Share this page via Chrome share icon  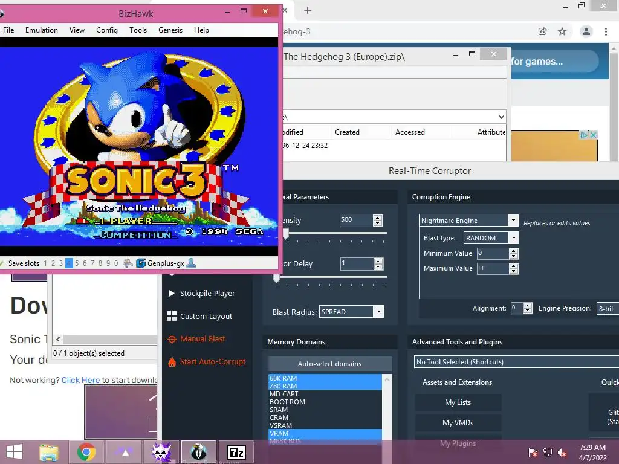pyautogui.click(x=543, y=31)
